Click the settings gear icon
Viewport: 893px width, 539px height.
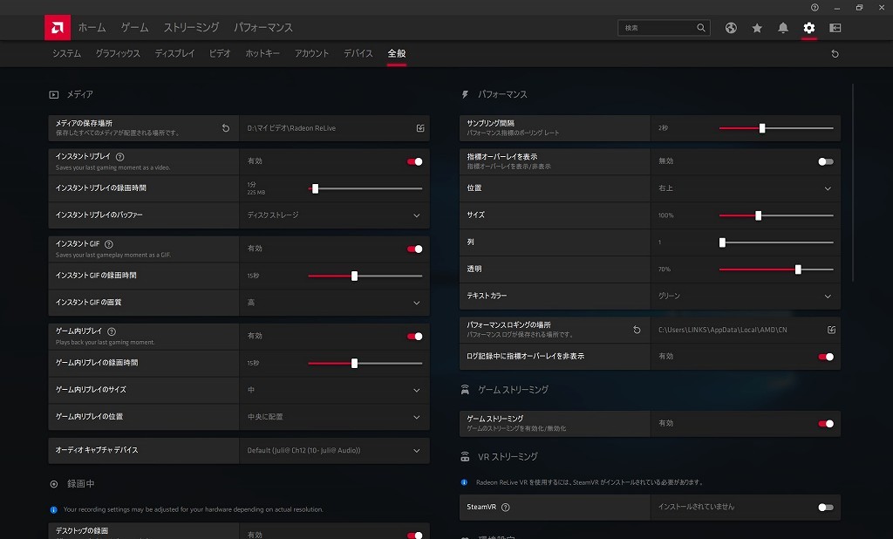coord(809,28)
